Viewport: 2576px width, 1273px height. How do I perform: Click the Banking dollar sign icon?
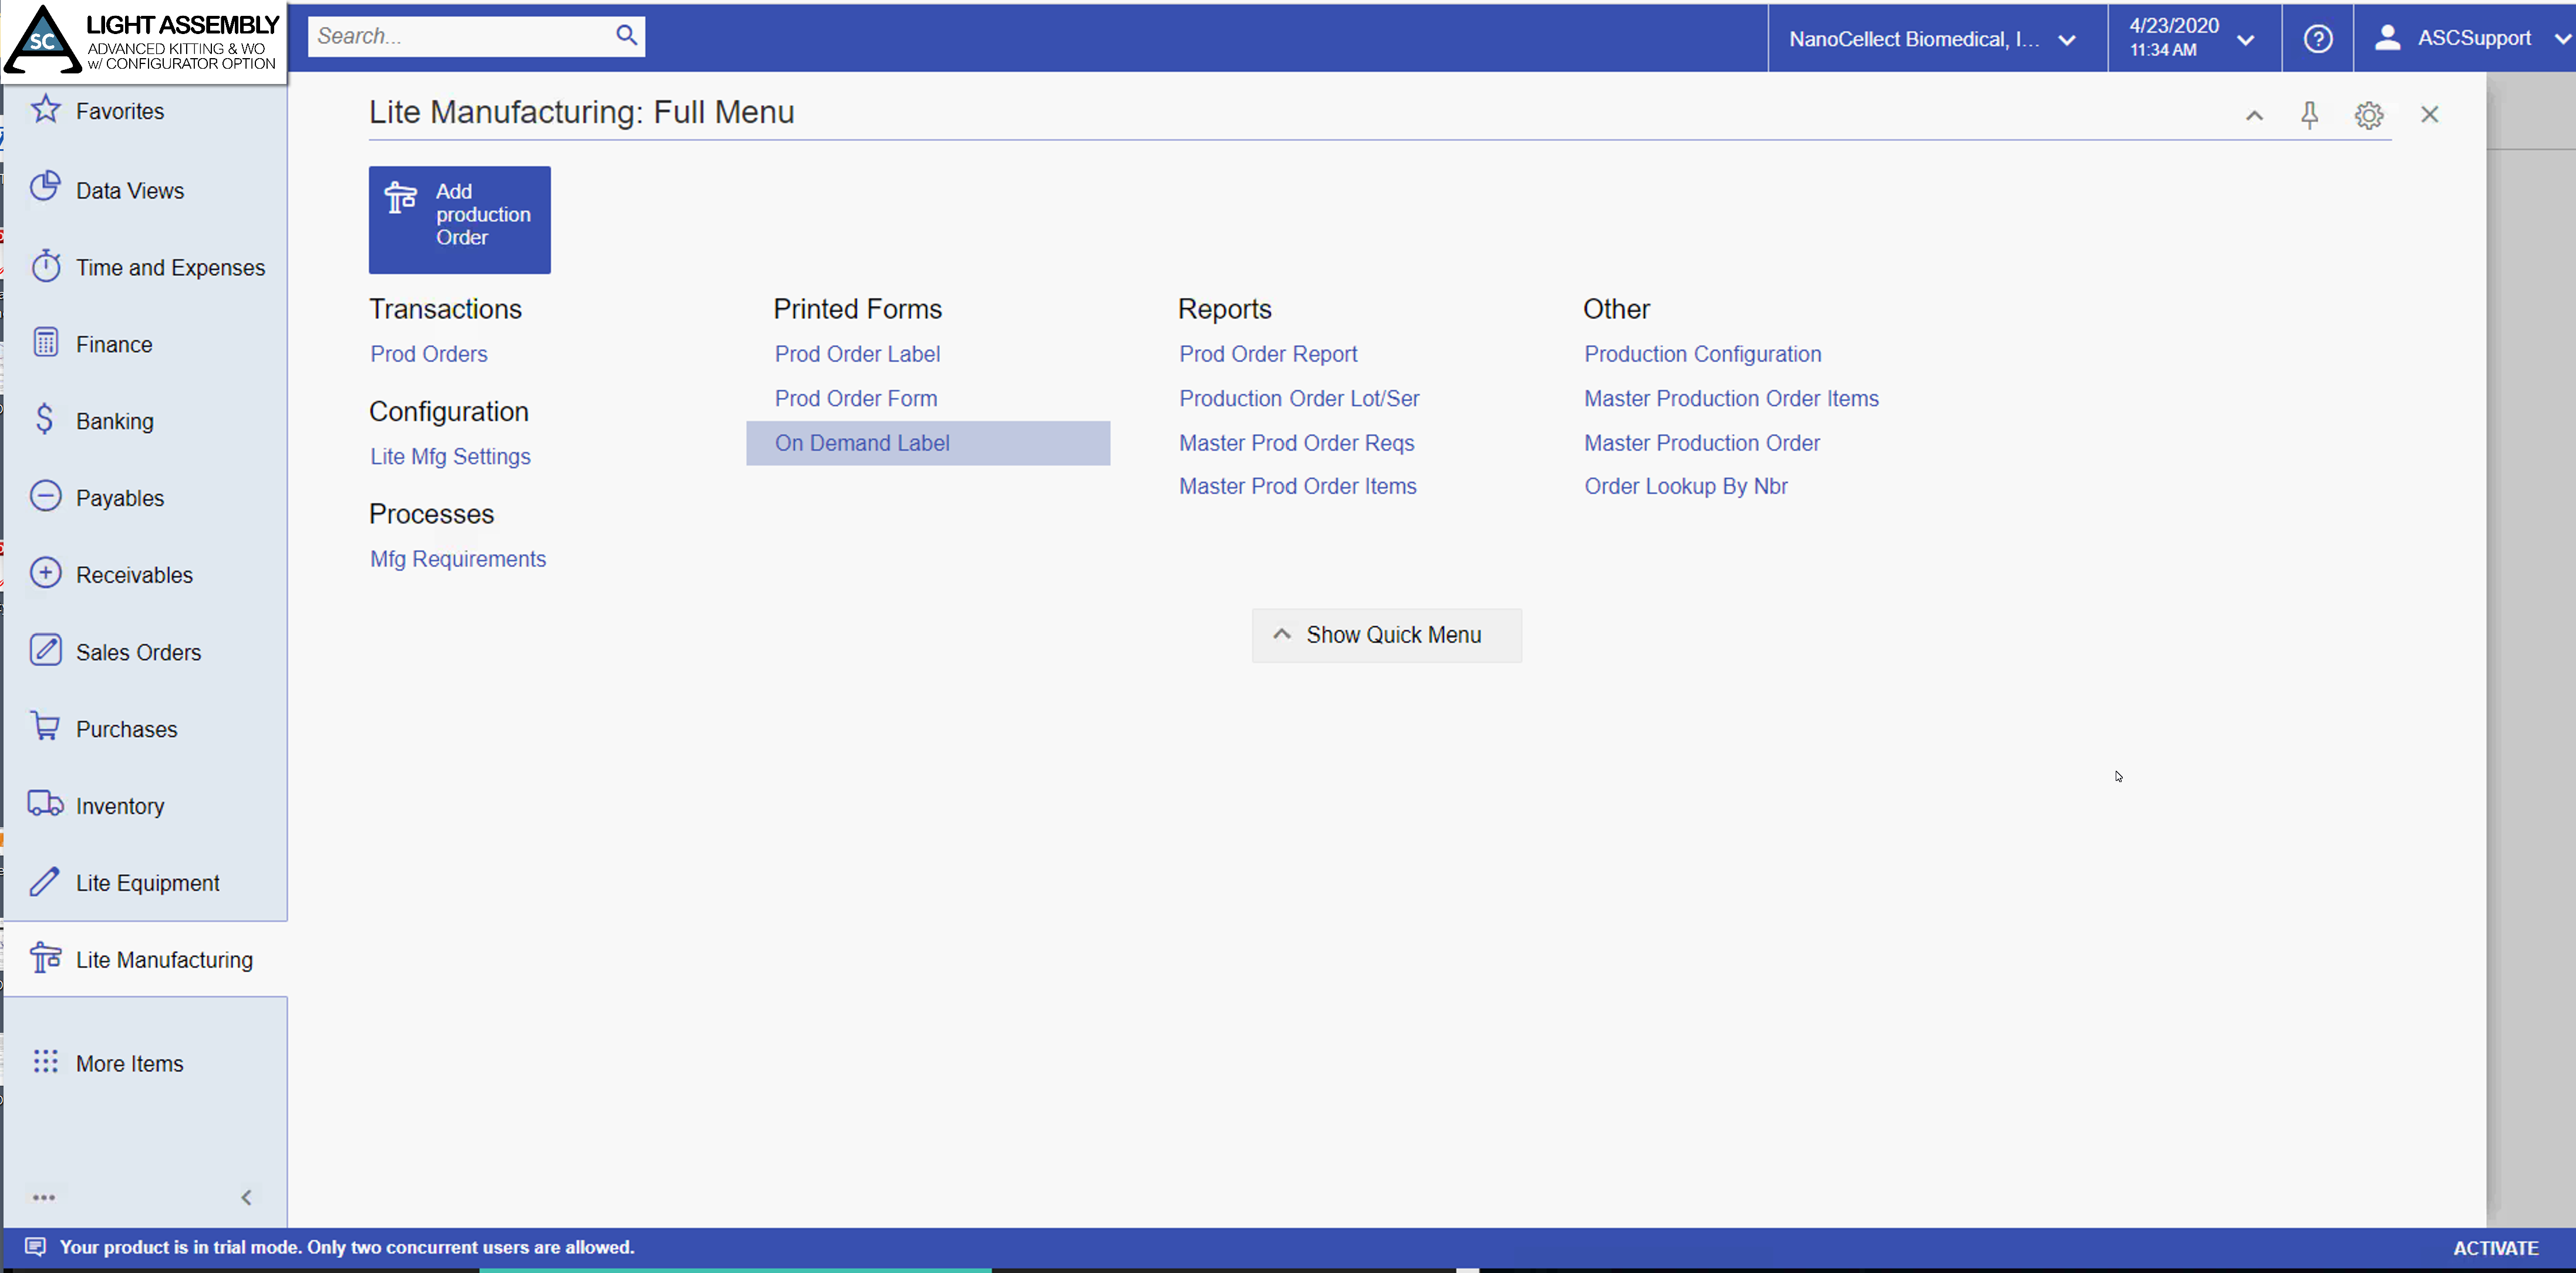tap(44, 419)
